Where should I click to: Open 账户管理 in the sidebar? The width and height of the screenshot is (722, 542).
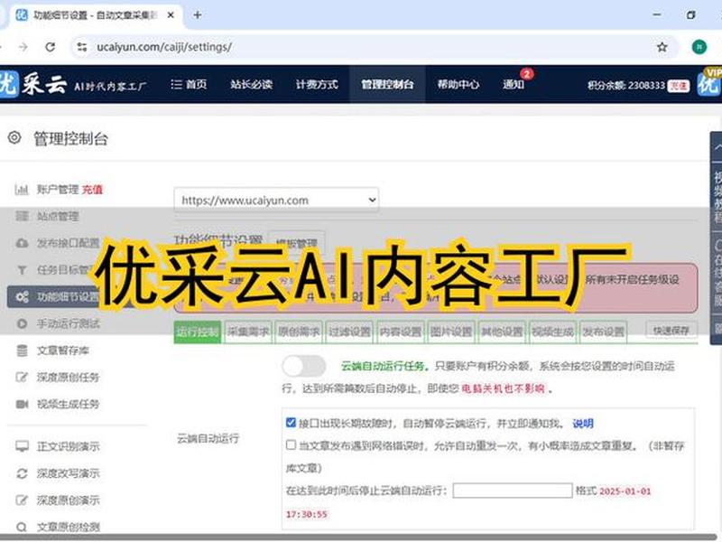tap(58, 190)
